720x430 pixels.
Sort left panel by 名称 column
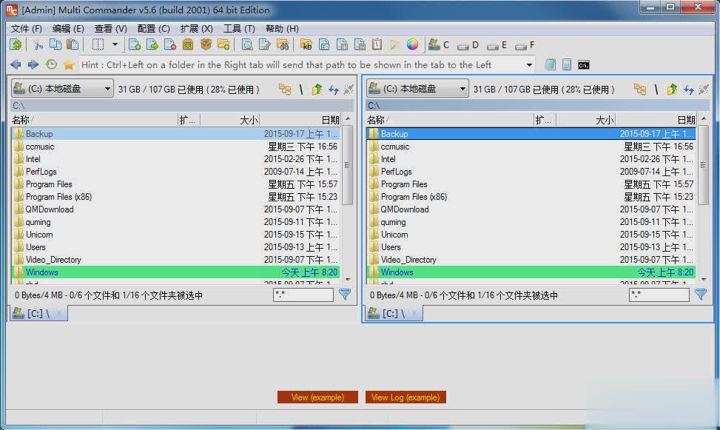(95, 120)
